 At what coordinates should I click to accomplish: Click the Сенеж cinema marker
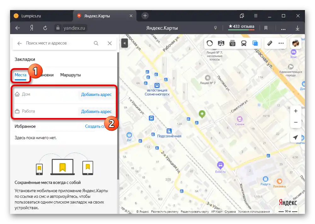(240, 119)
